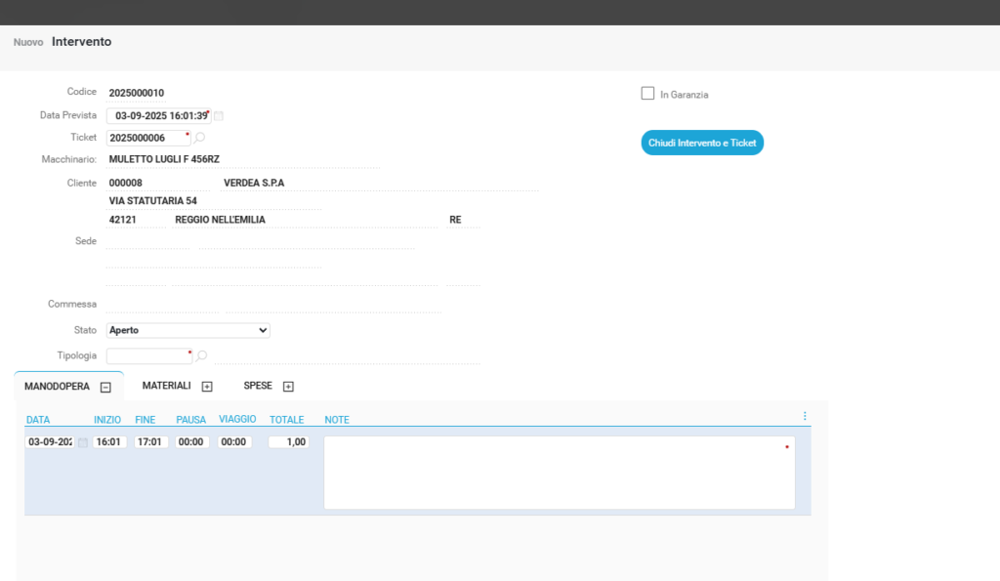This screenshot has height=581, width=1000.
Task: Open the three-dot menu of labor table
Action: tap(805, 416)
